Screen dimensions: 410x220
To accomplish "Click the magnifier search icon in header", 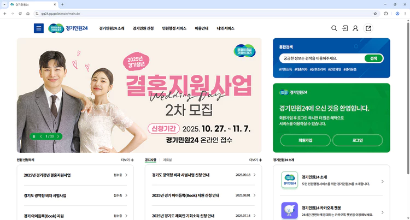I will 334,28.
